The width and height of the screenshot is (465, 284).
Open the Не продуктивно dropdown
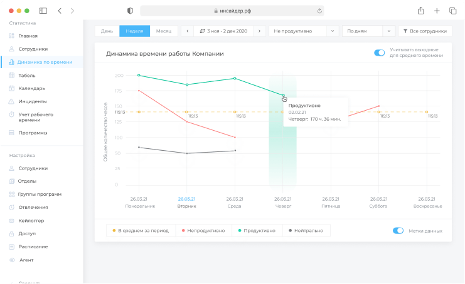click(304, 31)
